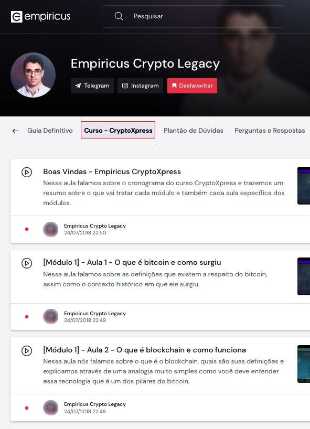Open the 'O que é blockchain e como funciona' lesson
The width and height of the screenshot is (310, 429).
pyautogui.click(x=144, y=350)
